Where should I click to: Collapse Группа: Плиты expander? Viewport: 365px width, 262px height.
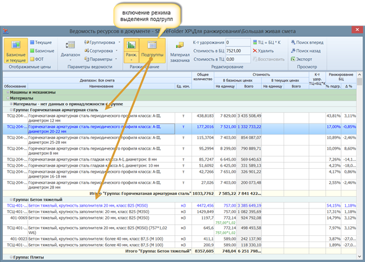pos(11,257)
